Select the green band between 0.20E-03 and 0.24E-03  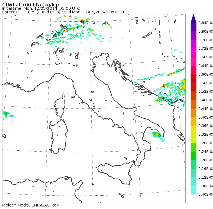(x=193, y=156)
